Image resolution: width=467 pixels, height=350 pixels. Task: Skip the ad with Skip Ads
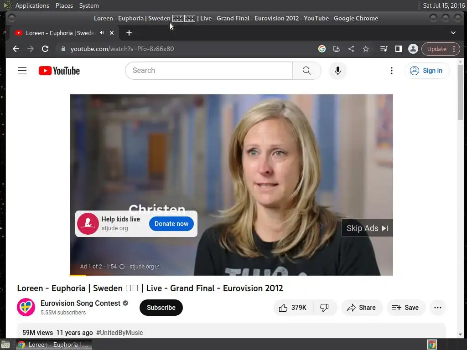tap(367, 228)
